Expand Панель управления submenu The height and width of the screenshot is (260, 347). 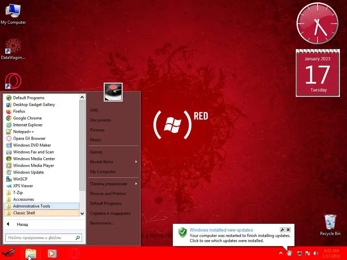coord(113,184)
